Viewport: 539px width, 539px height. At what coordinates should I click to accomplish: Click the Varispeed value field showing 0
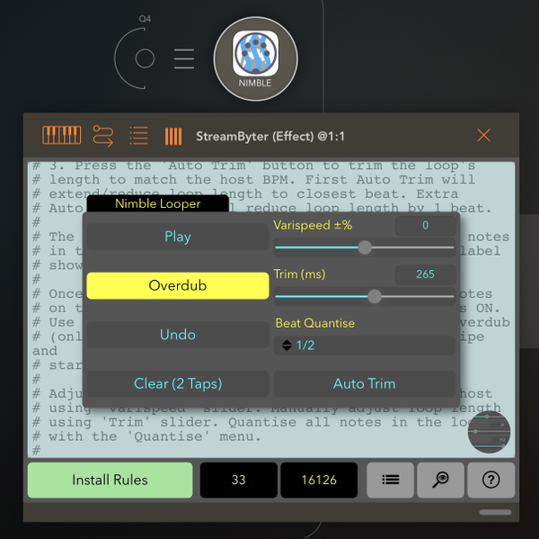(x=426, y=225)
